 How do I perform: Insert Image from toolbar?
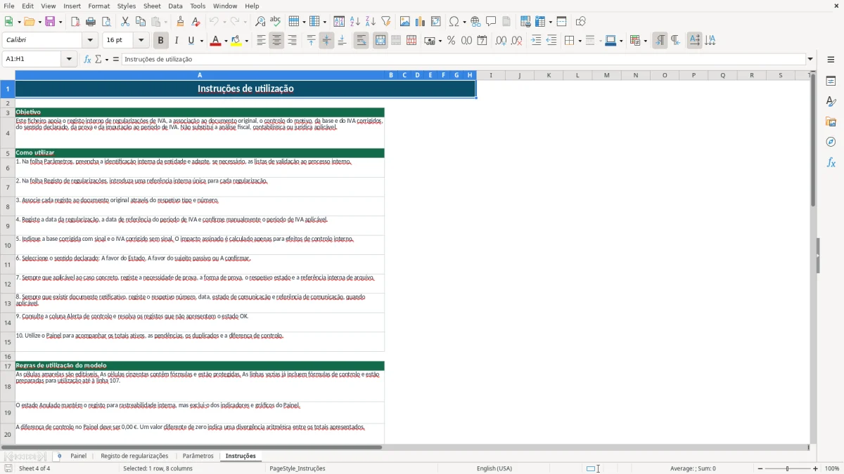point(405,22)
